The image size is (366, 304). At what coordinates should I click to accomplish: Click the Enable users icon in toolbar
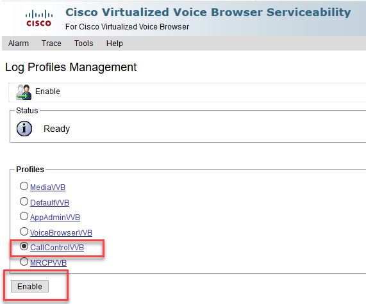(x=24, y=92)
